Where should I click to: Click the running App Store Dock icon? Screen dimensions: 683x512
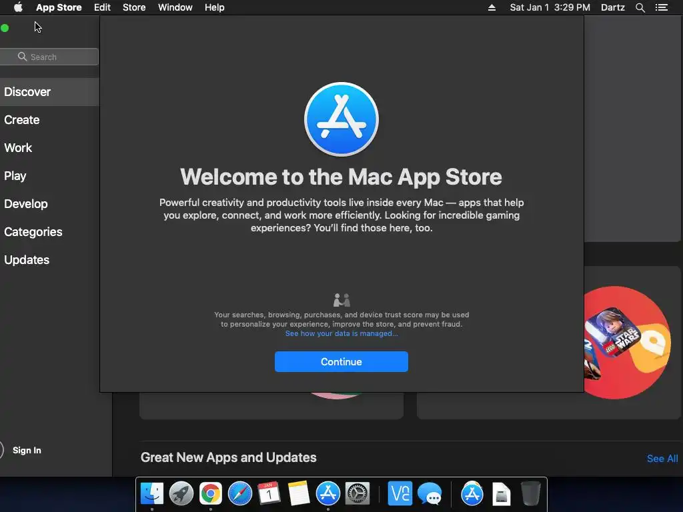[328, 494]
